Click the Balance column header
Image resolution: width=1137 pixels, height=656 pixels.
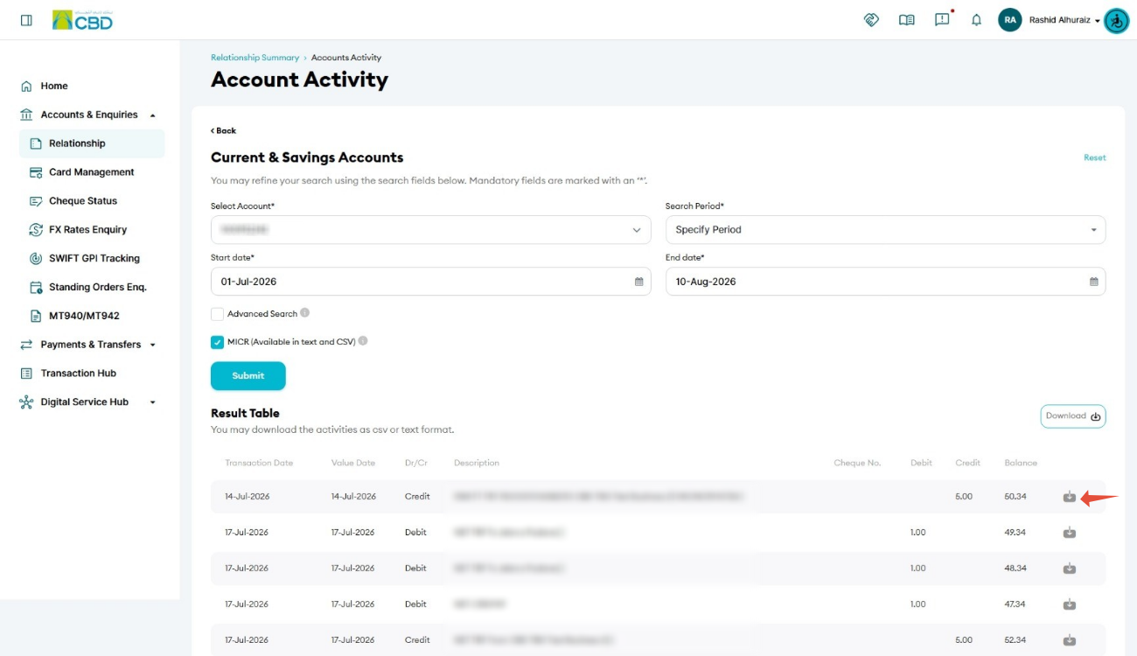pyautogui.click(x=1021, y=463)
